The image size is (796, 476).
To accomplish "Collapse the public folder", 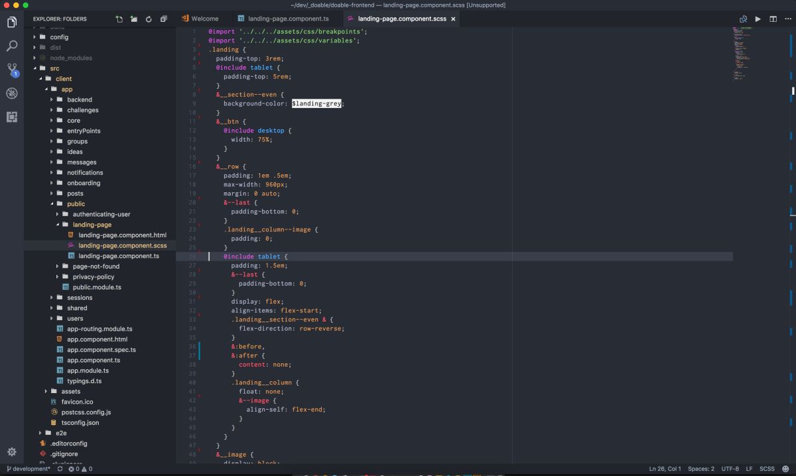I will pyautogui.click(x=52, y=204).
